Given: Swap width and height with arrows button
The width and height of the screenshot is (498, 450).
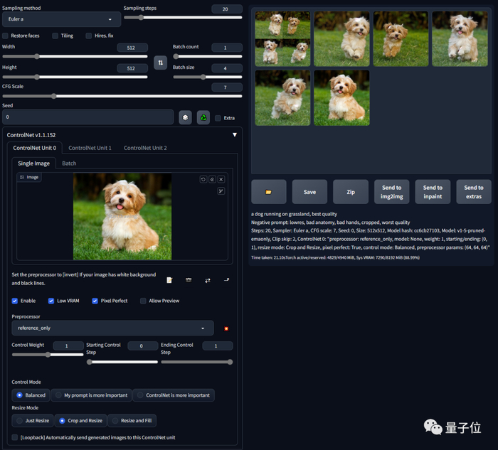Looking at the screenshot, I should coord(160,63).
